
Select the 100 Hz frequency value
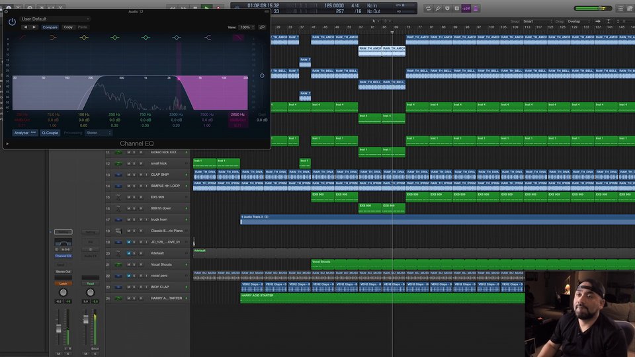84,114
